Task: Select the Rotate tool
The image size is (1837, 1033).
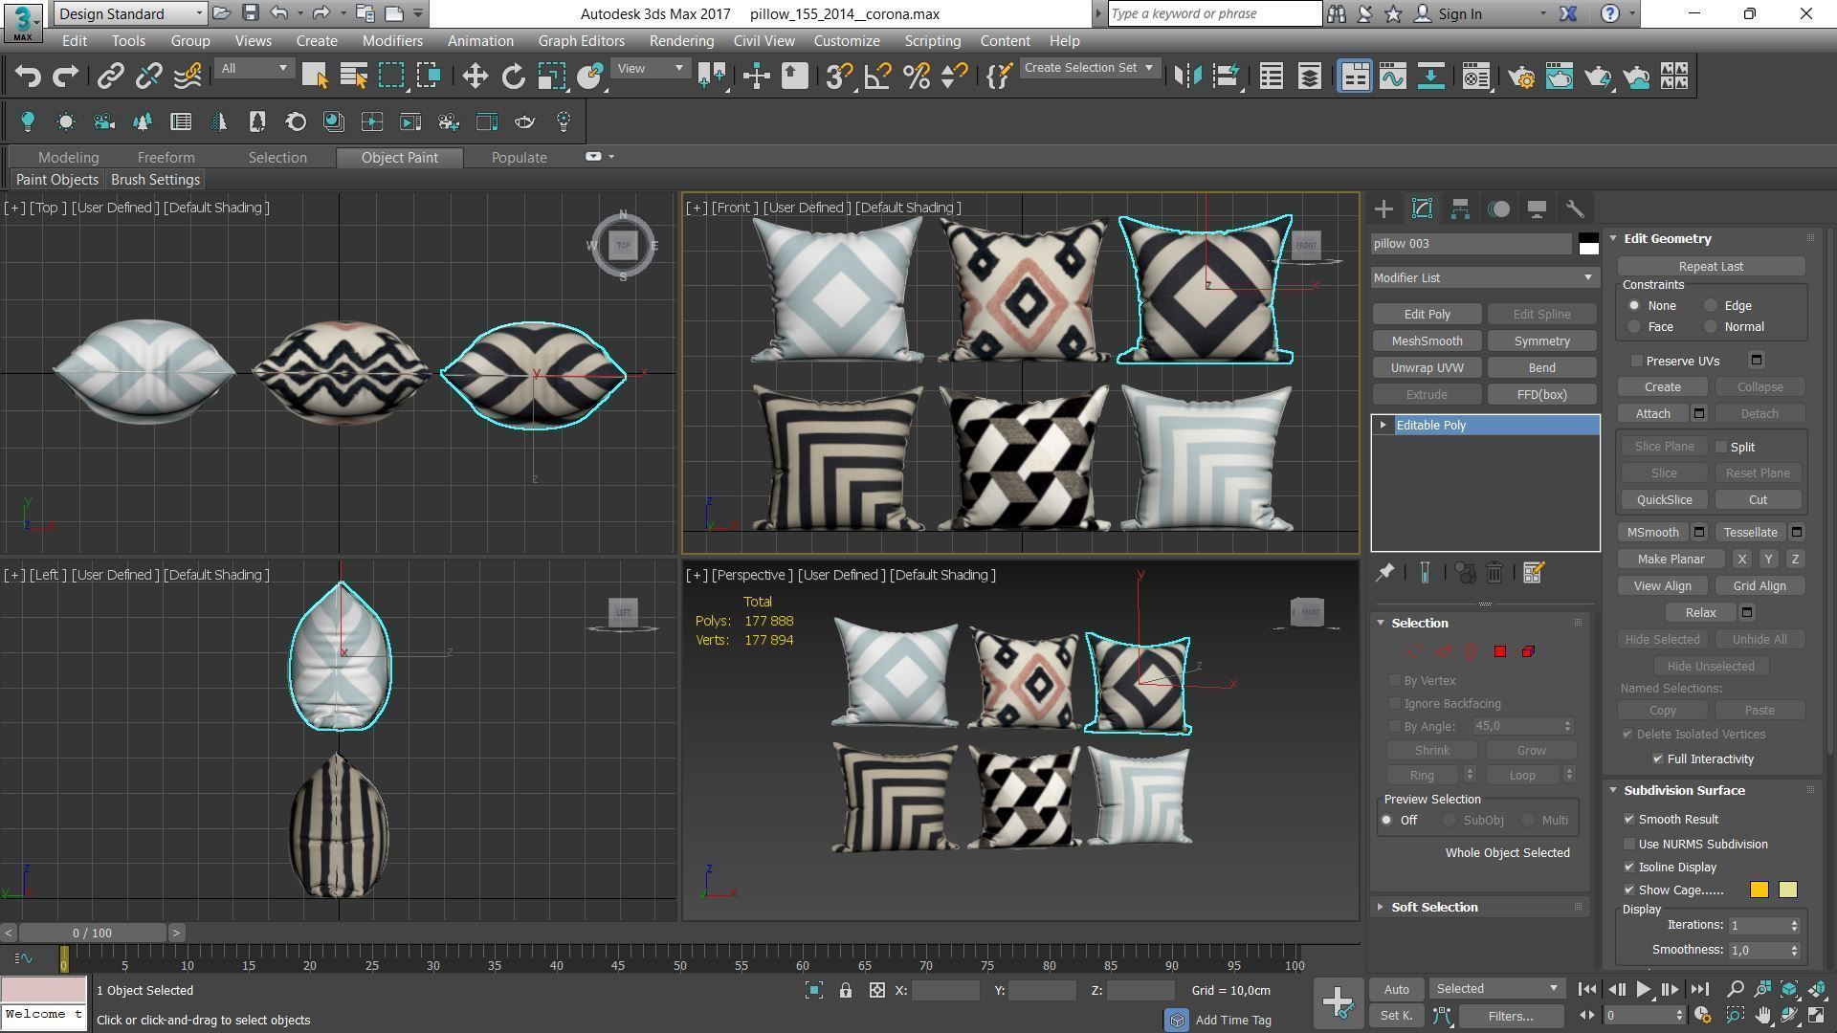Action: (x=514, y=77)
